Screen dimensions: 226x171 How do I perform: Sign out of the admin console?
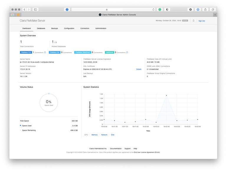202,21
